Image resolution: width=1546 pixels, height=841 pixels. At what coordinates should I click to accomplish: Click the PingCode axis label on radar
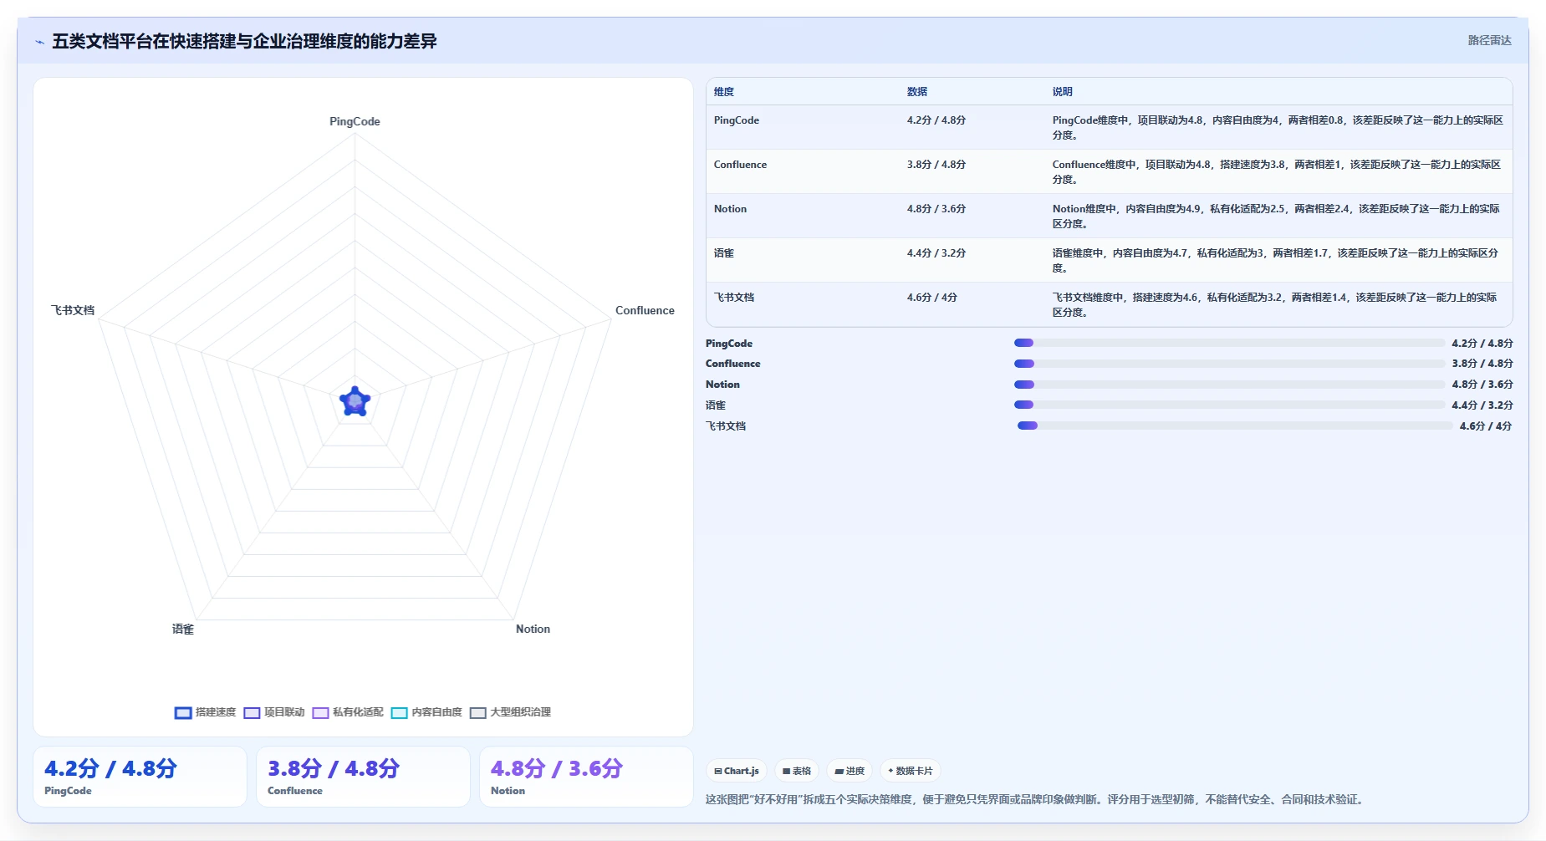(355, 122)
